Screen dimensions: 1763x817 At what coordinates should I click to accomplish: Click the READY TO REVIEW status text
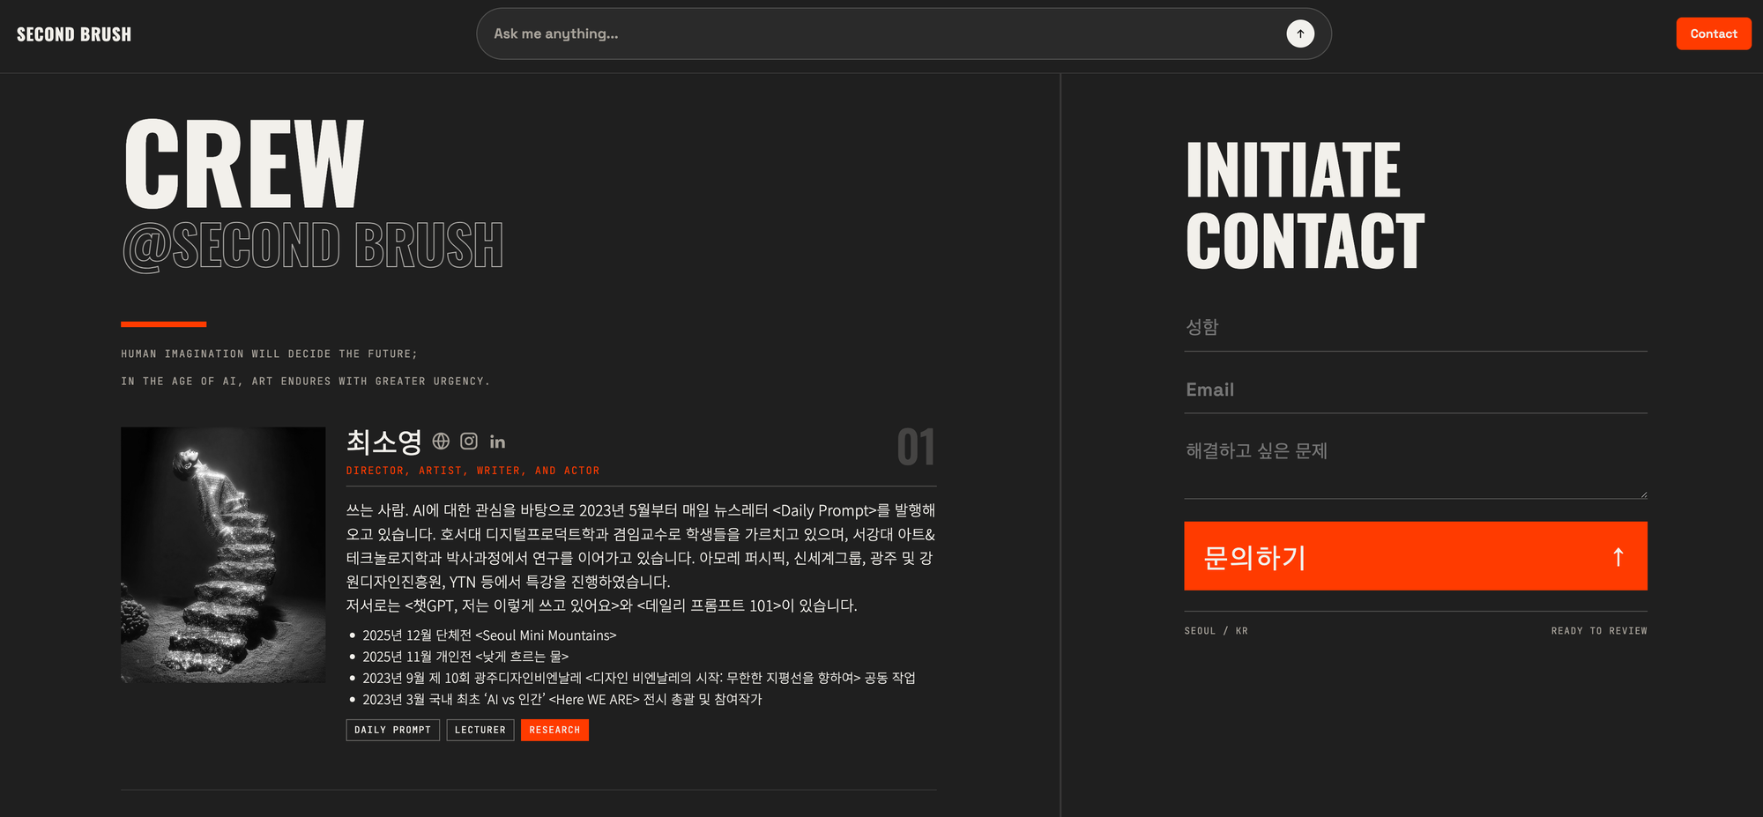[1599, 631]
